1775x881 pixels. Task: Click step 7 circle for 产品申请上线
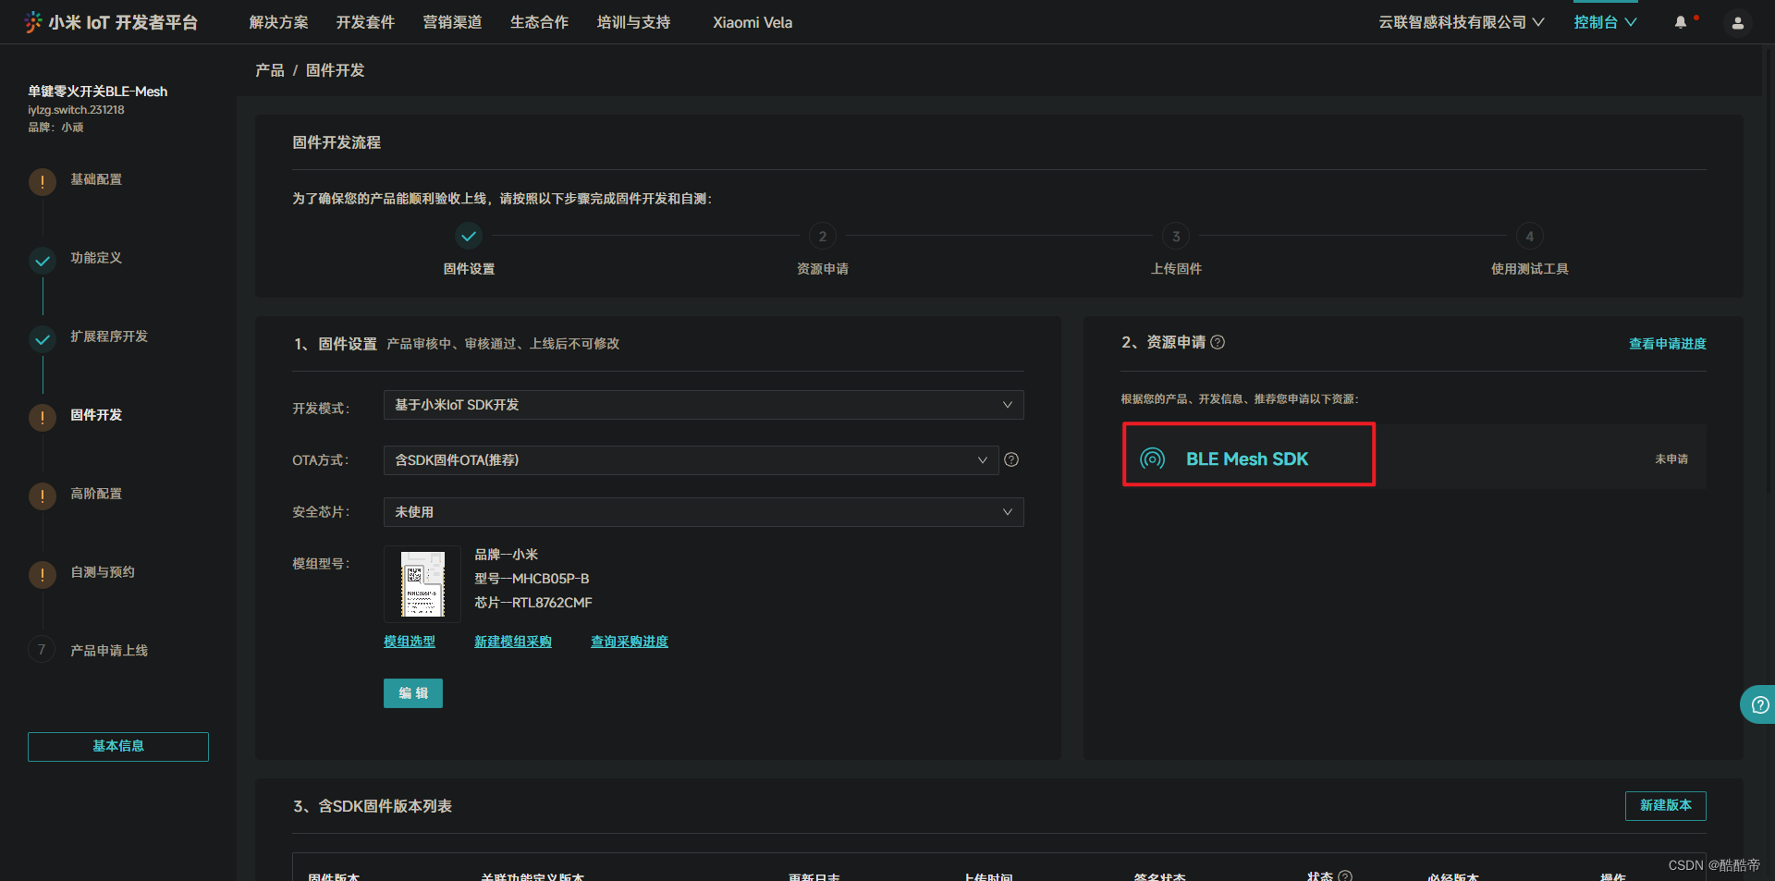(x=42, y=650)
